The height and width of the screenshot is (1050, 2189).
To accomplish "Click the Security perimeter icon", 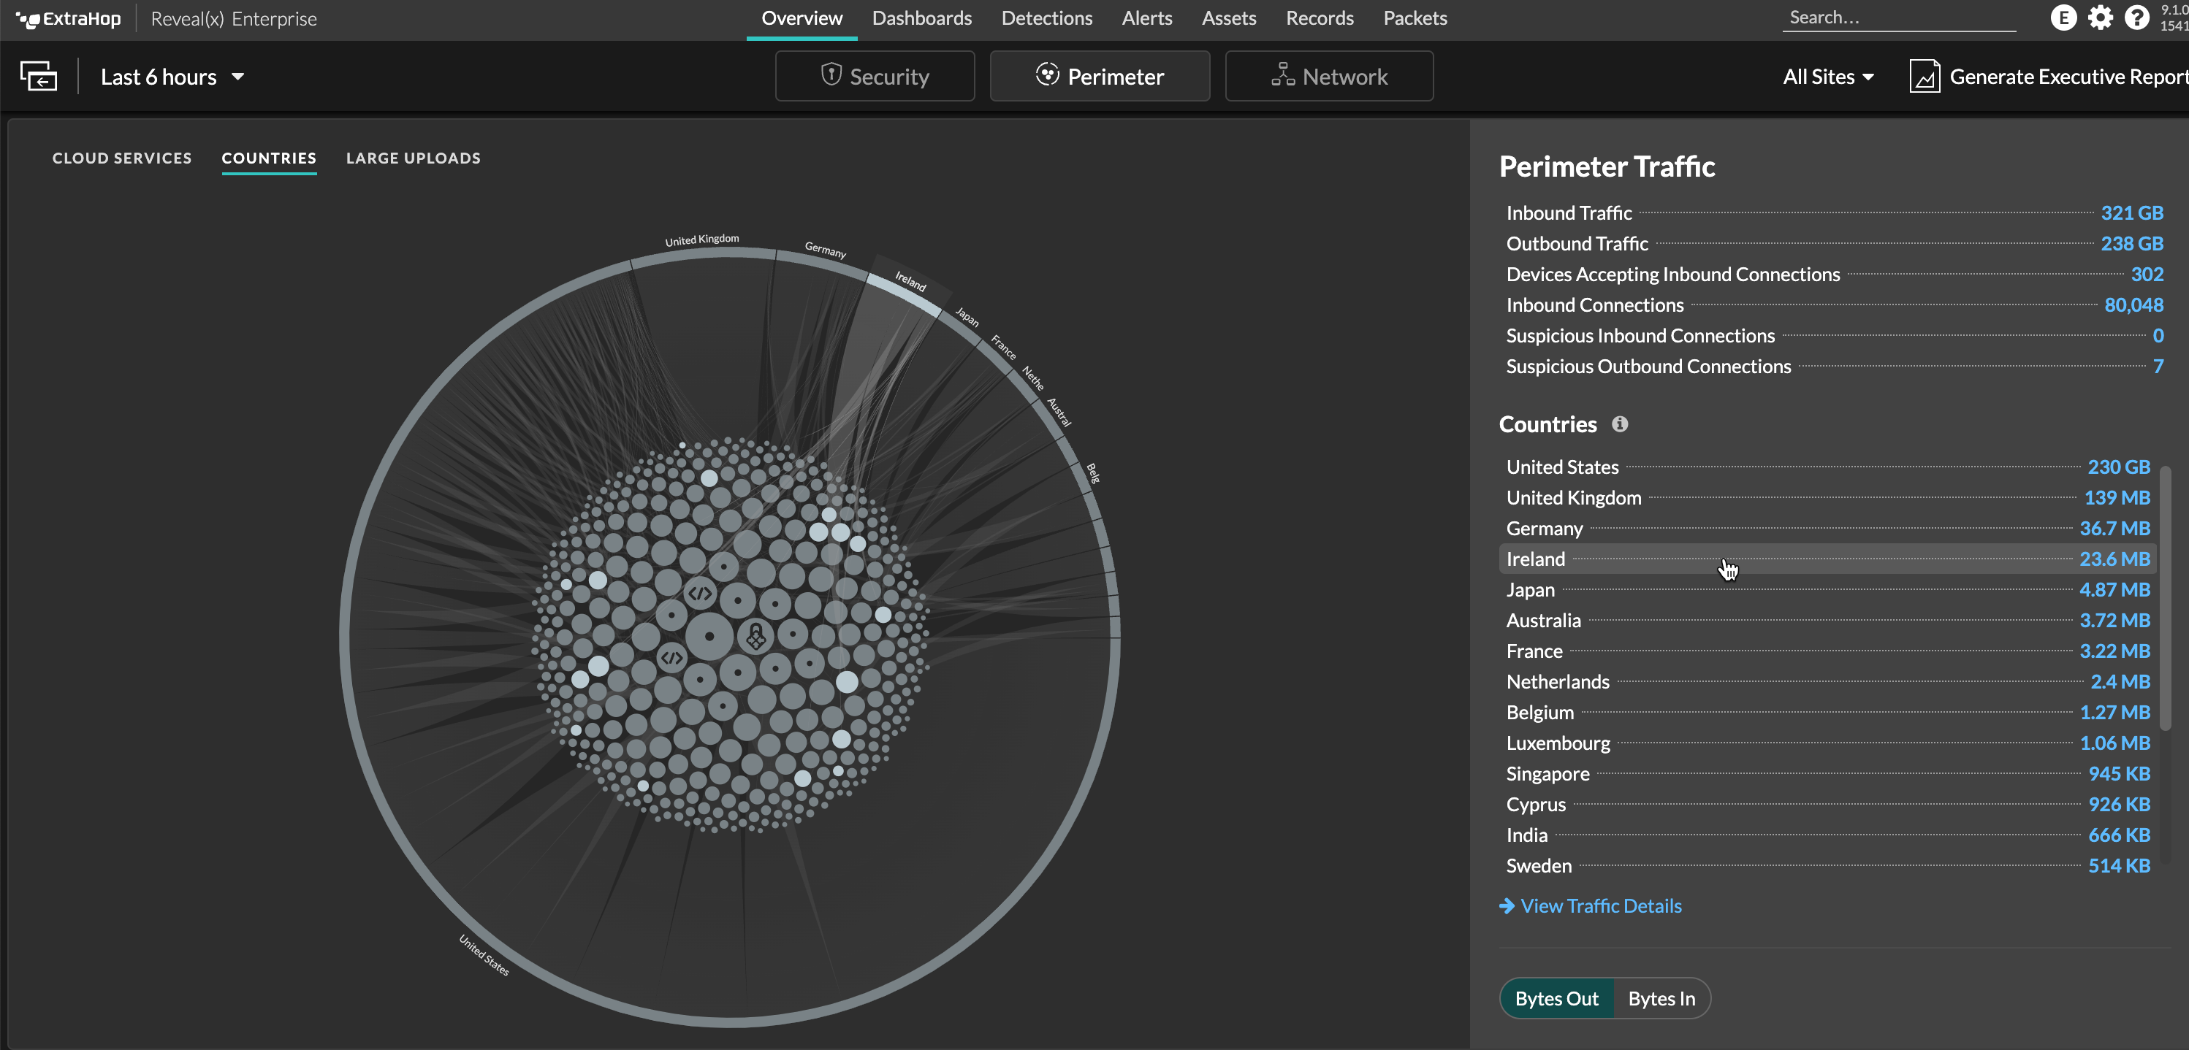I will click(x=828, y=77).
